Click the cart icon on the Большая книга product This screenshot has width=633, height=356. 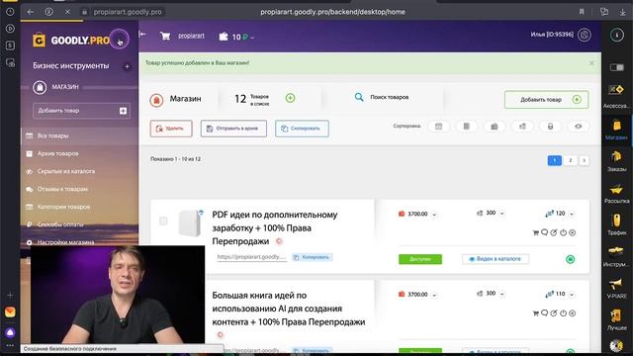click(x=536, y=313)
